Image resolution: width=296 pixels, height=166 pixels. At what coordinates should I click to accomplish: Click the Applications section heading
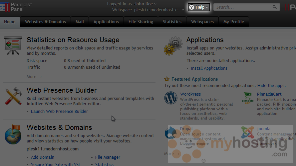[x=205, y=40]
